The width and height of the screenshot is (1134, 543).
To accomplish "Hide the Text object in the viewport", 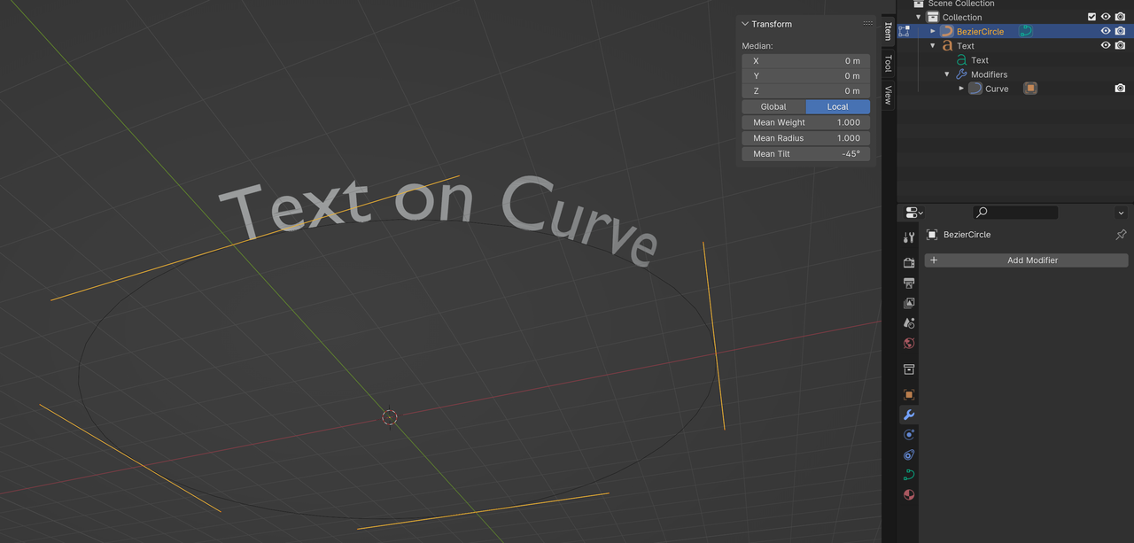I will pos(1105,45).
